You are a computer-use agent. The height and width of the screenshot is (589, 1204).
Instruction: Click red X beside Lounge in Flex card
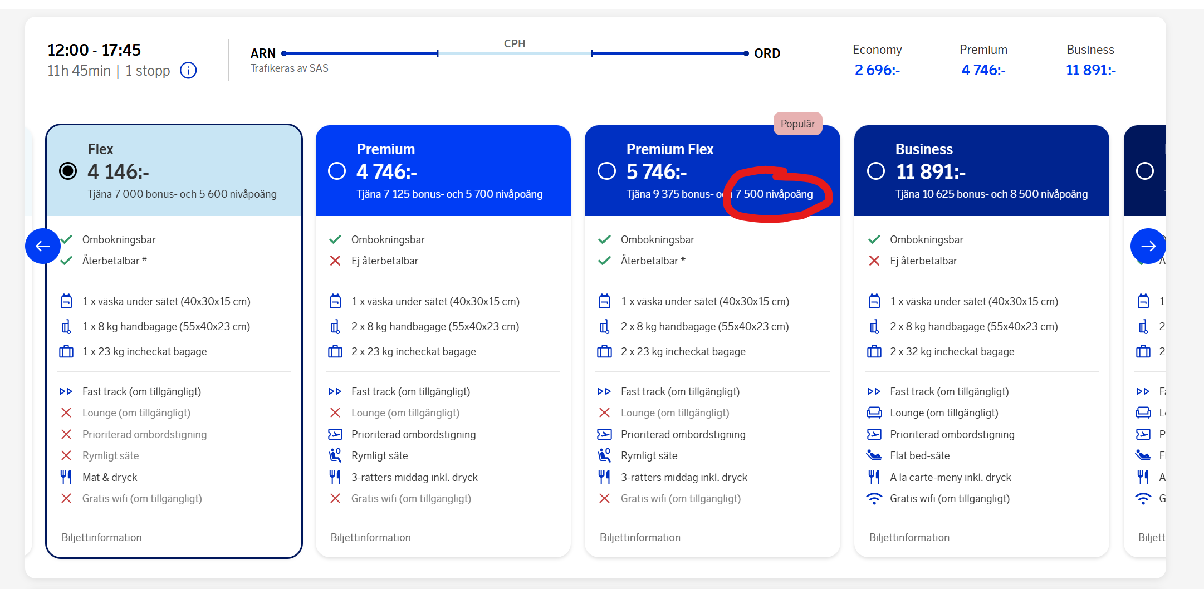pyautogui.click(x=66, y=413)
